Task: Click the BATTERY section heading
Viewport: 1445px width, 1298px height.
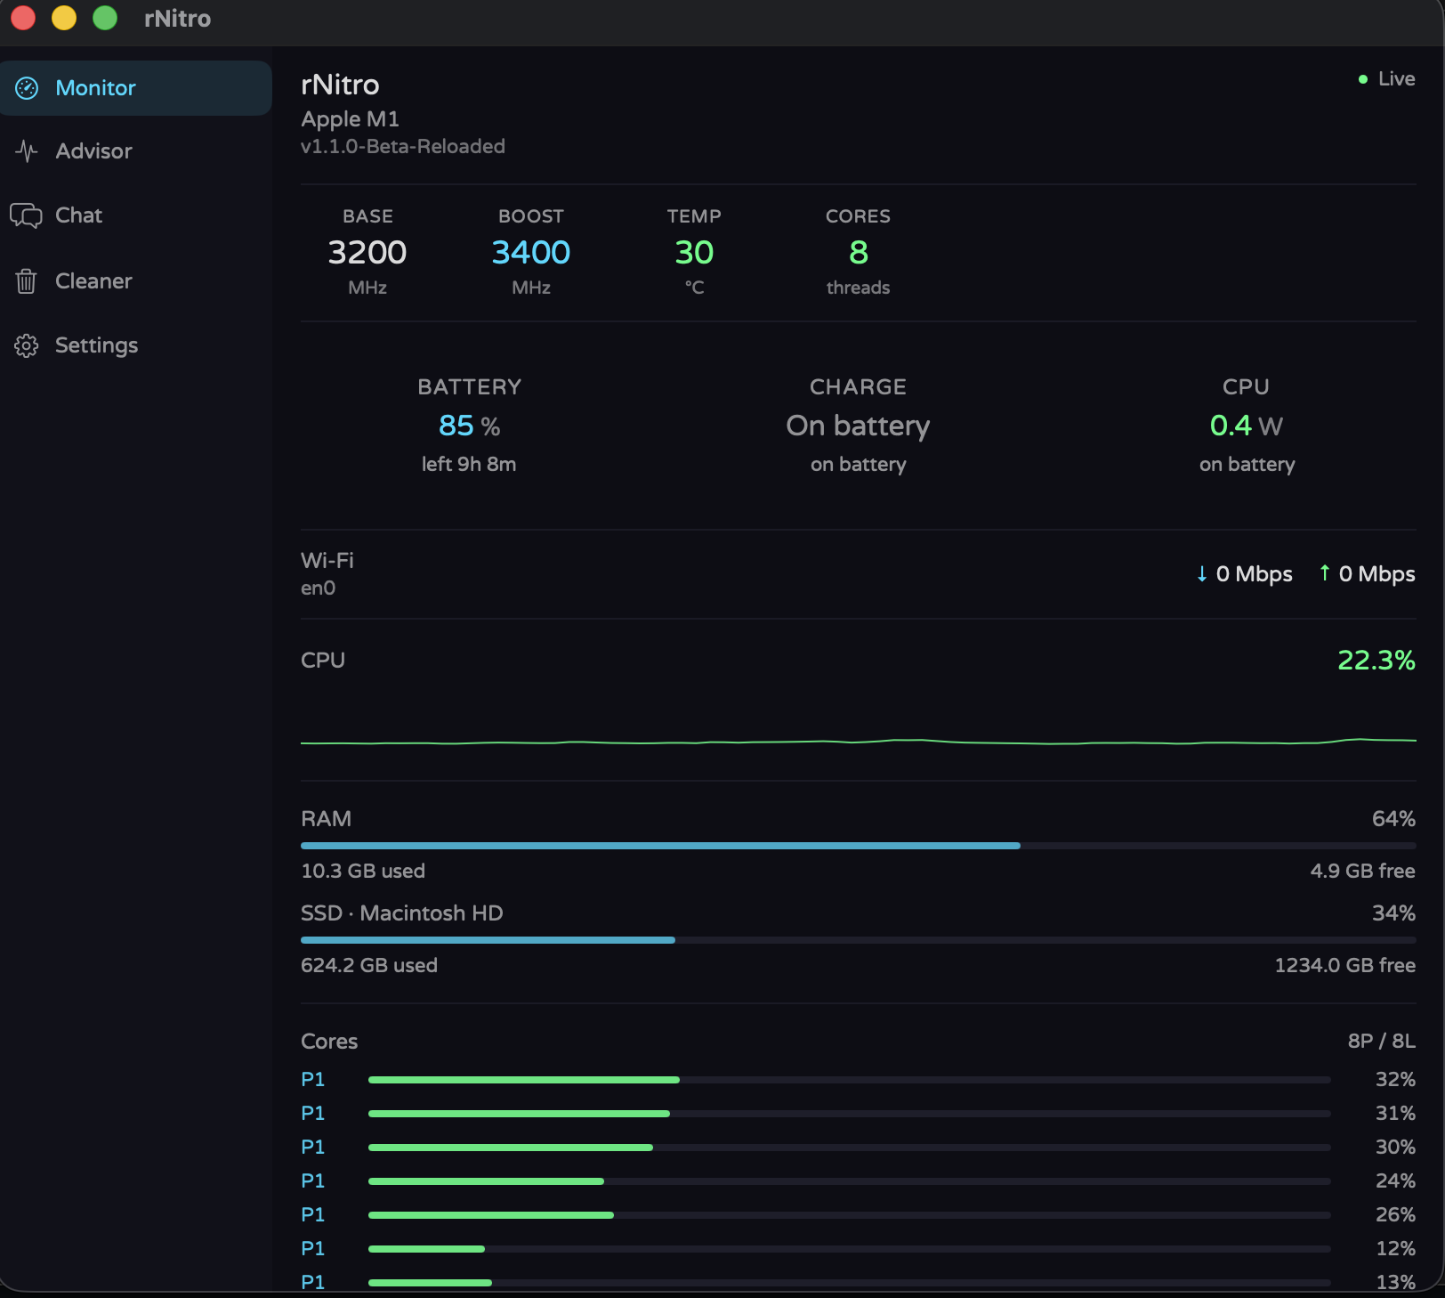Action: (469, 387)
